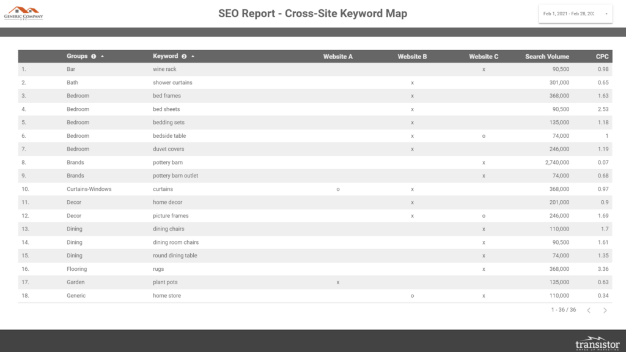This screenshot has width=626, height=352.
Task: Open the date range dropdown
Action: pos(575,13)
